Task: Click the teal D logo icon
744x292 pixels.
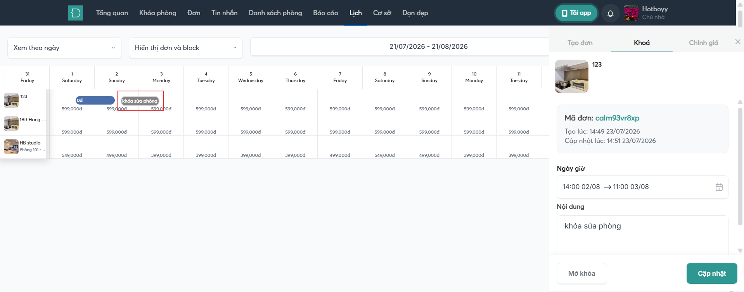Action: (76, 13)
